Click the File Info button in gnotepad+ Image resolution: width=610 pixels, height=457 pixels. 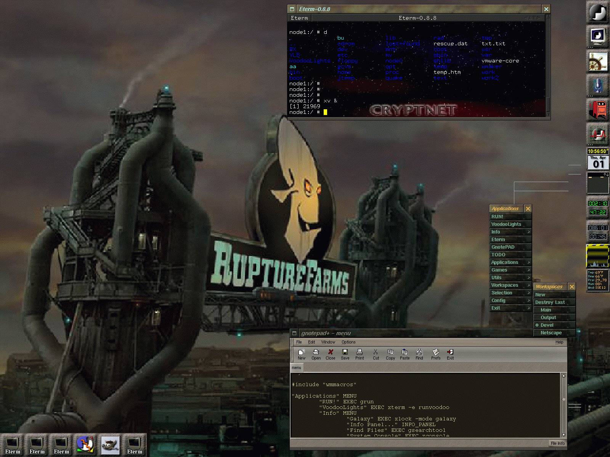pos(558,443)
